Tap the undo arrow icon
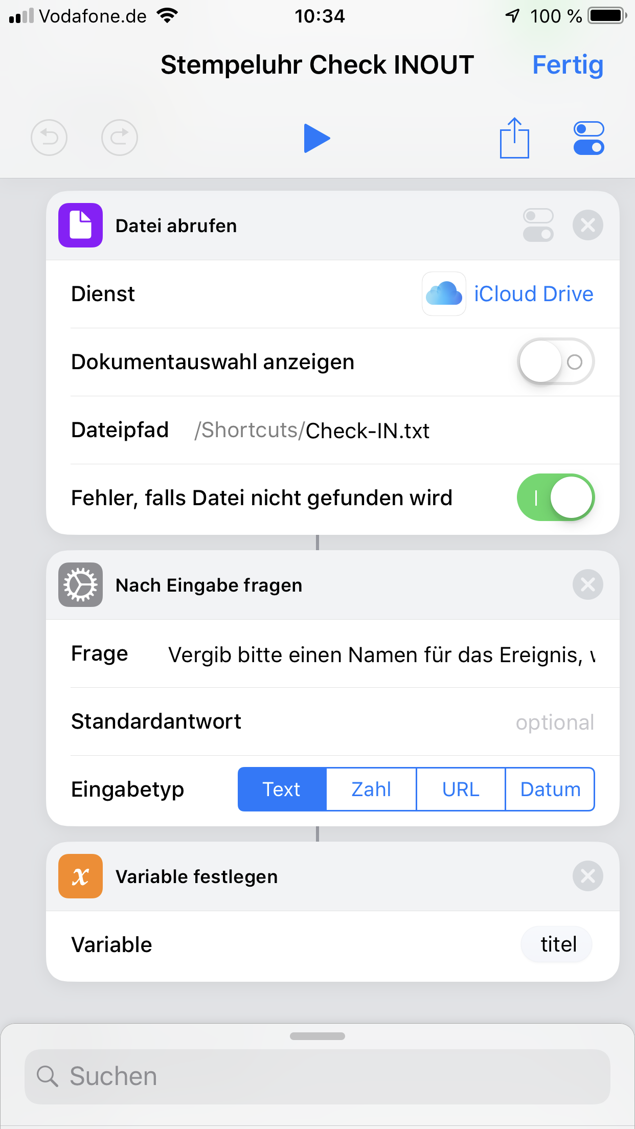The height and width of the screenshot is (1129, 635). [49, 138]
